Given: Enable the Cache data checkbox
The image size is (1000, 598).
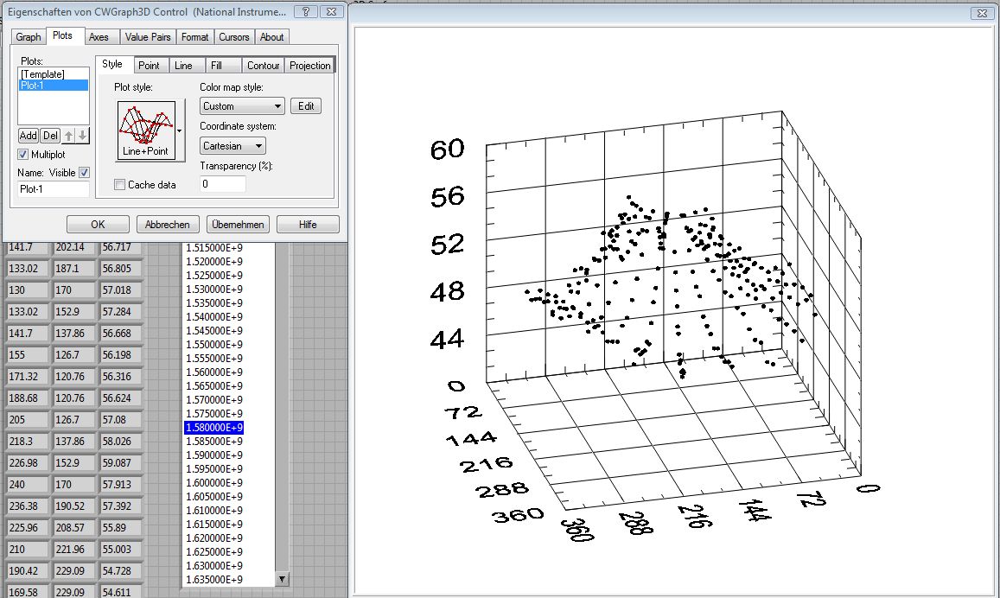Looking at the screenshot, I should pos(120,185).
